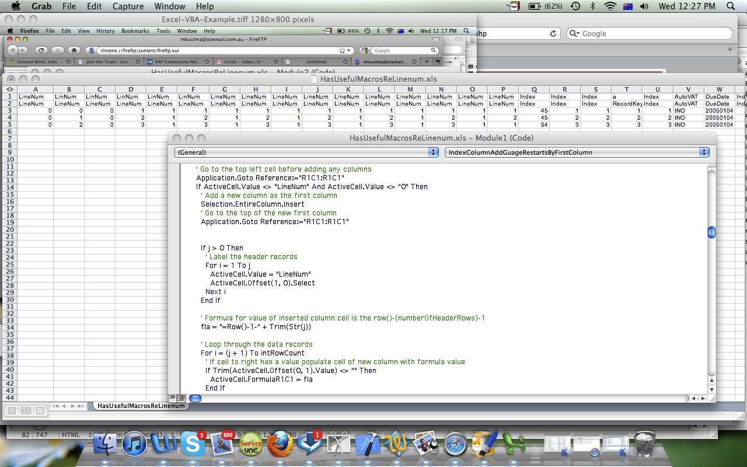747x467 pixels.
Task: Click the code window vertical scrollbar thumb
Action: (x=711, y=232)
